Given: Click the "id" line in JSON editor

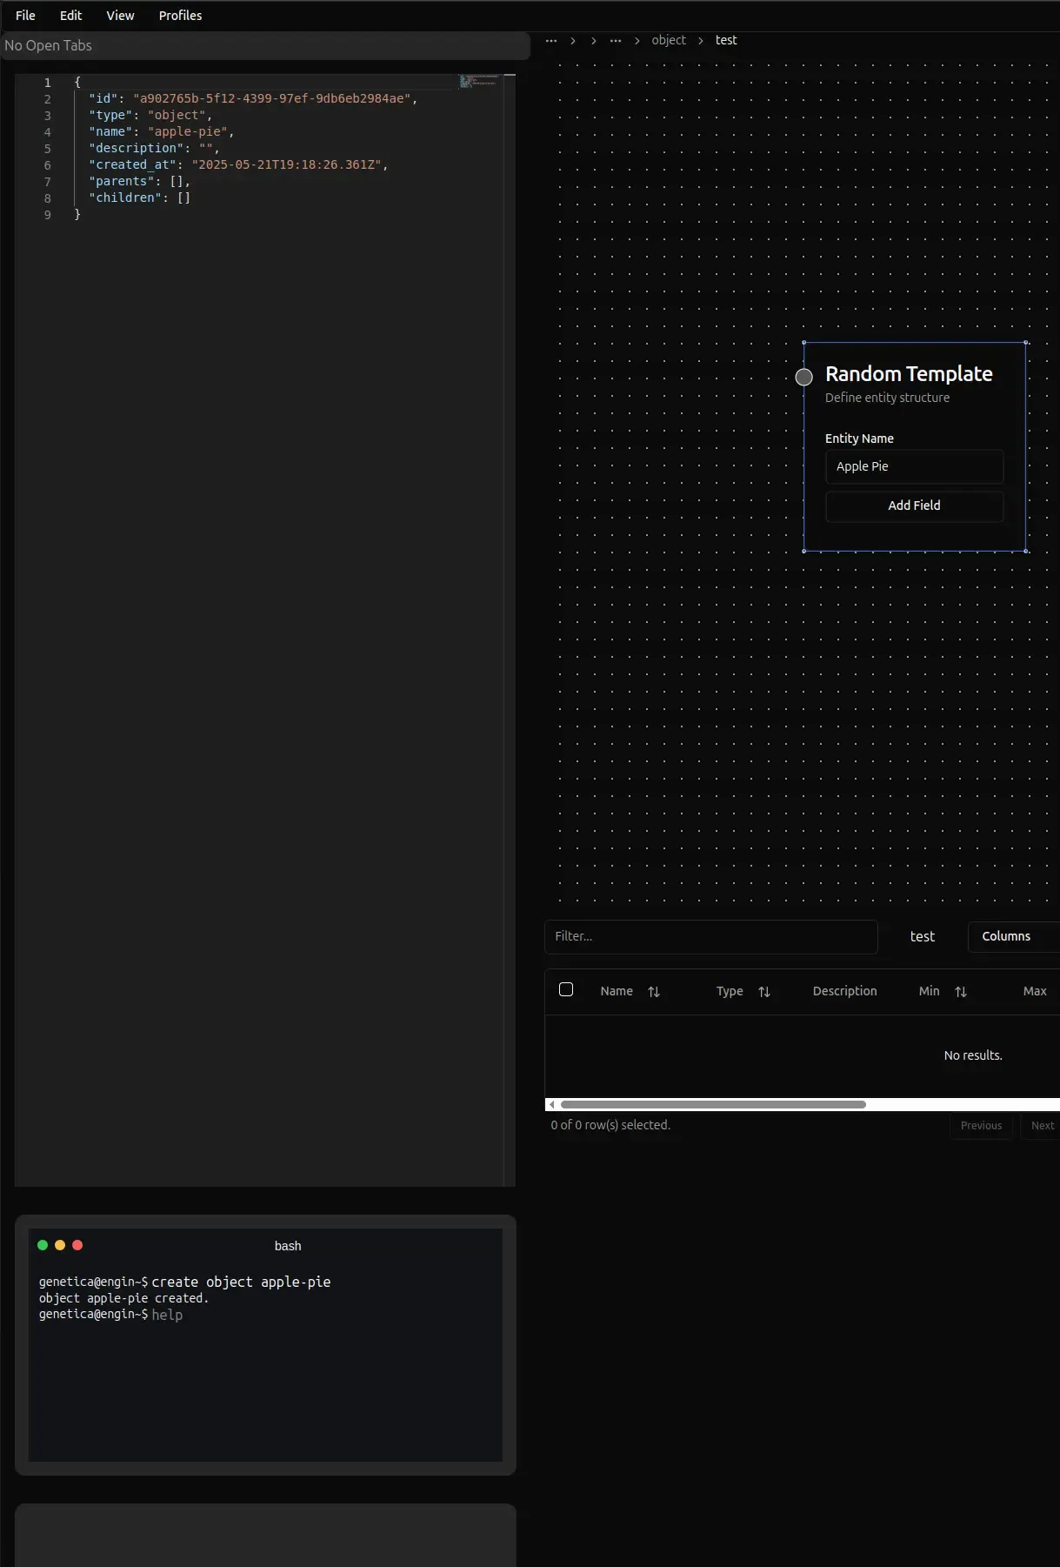Looking at the screenshot, I should tap(253, 99).
